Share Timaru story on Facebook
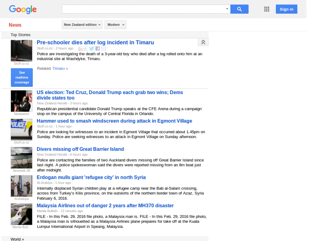Image resolution: width=321 pixels, height=241 pixels. coord(97,49)
